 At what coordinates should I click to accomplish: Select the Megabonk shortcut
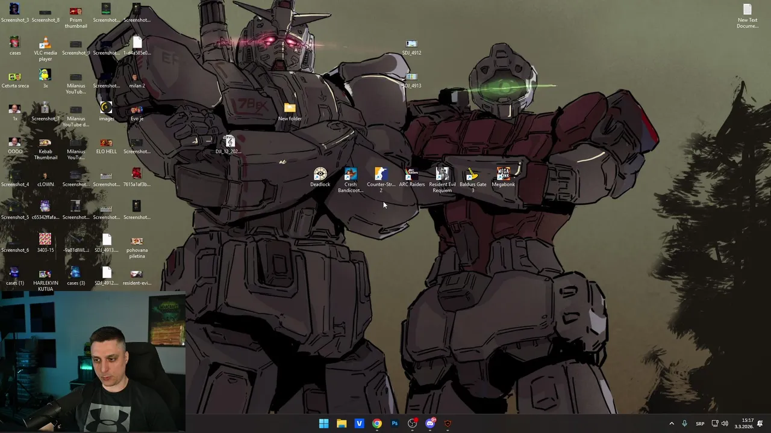(504, 177)
